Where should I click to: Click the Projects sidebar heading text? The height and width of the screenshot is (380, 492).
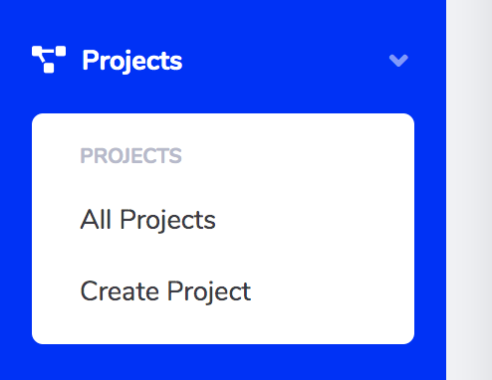pyautogui.click(x=132, y=61)
